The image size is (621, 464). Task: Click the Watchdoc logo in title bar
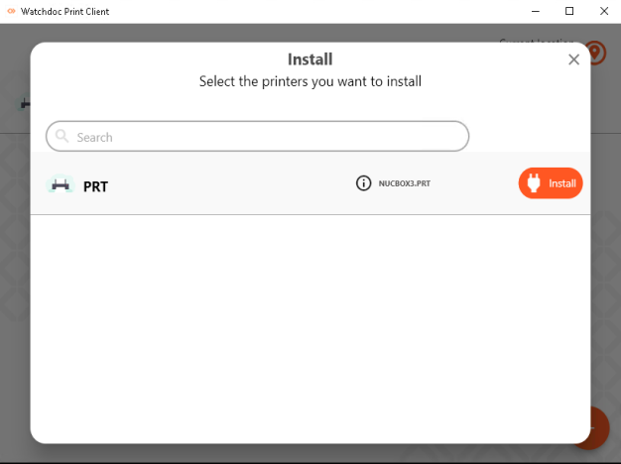[x=11, y=11]
